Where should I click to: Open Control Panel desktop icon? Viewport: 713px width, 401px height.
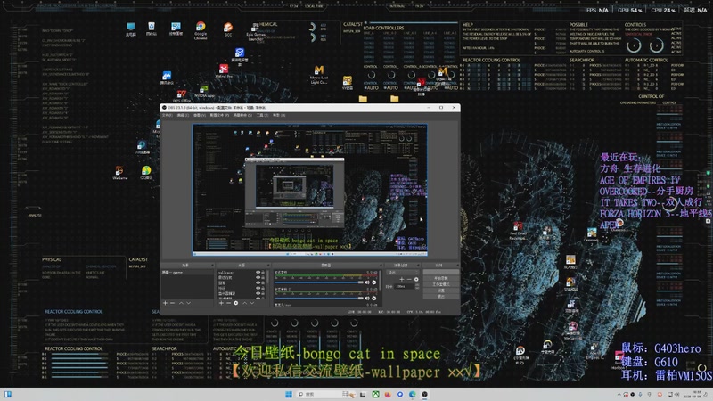tap(176, 29)
